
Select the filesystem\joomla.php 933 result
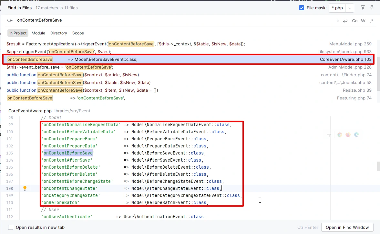click(x=189, y=52)
